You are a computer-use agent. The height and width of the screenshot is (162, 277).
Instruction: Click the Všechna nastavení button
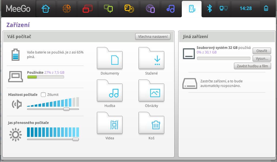click(x=153, y=36)
